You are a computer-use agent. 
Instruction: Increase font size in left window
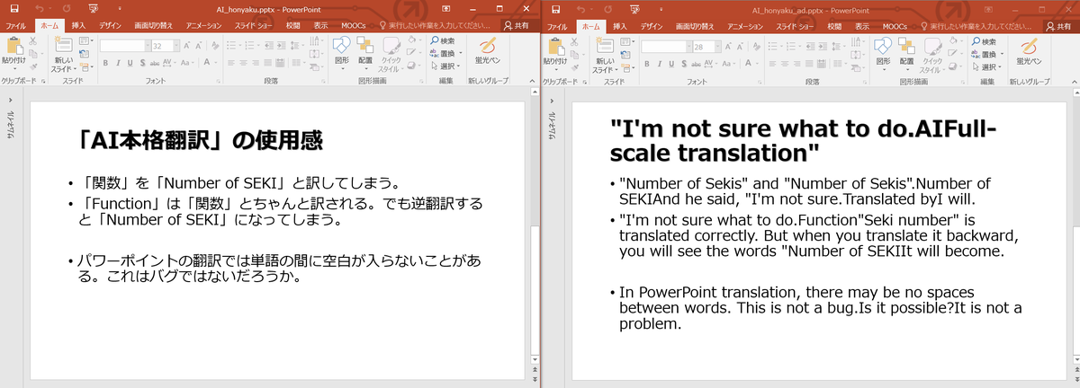(x=187, y=46)
